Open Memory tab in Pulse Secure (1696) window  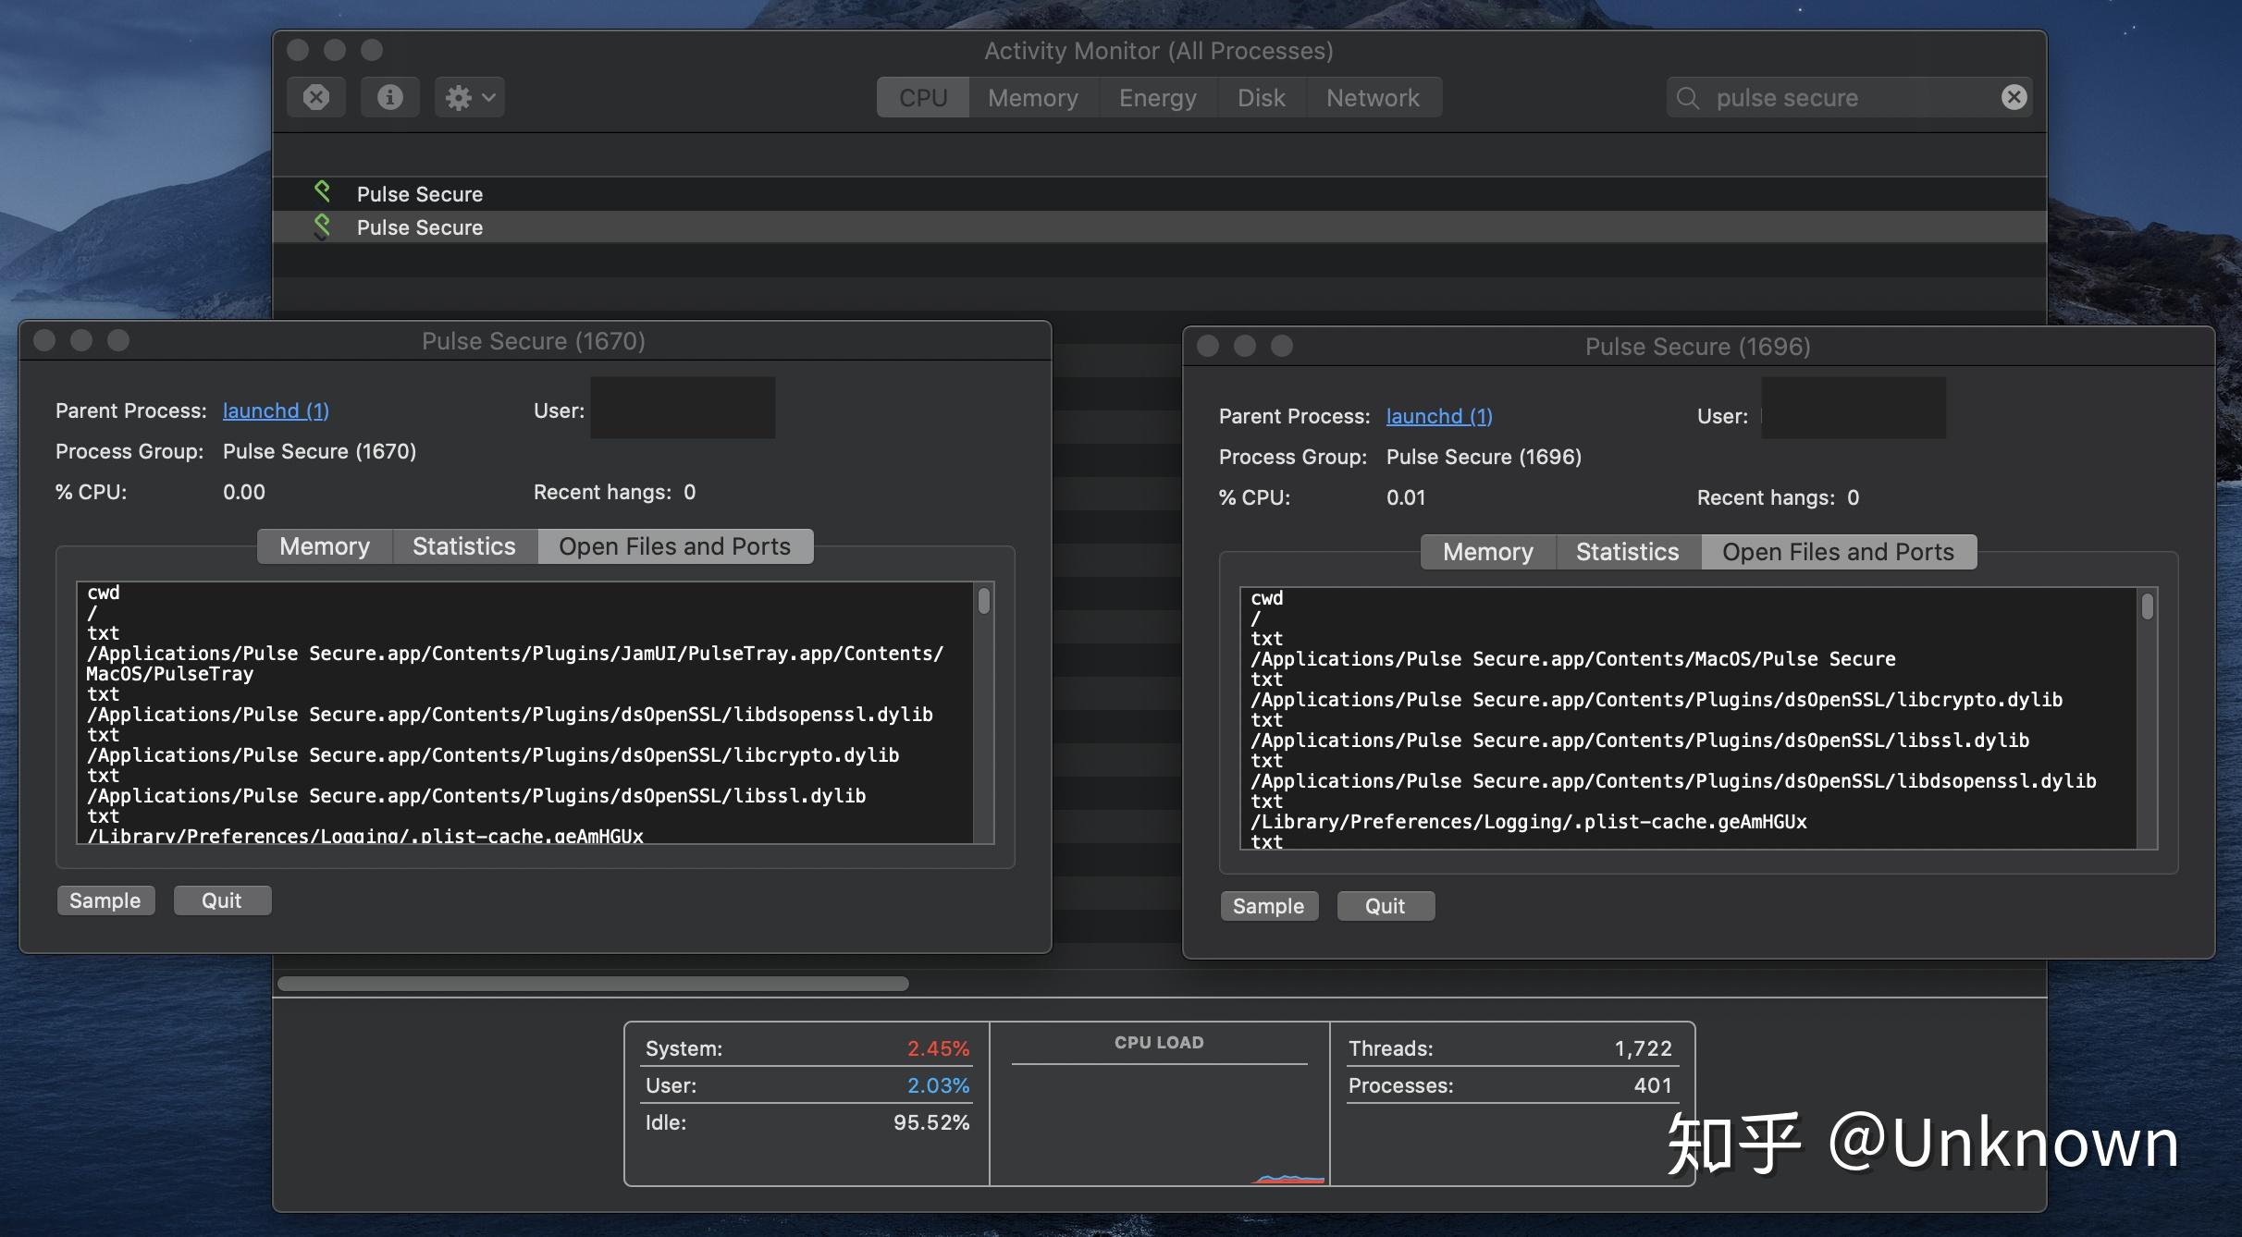[1487, 551]
